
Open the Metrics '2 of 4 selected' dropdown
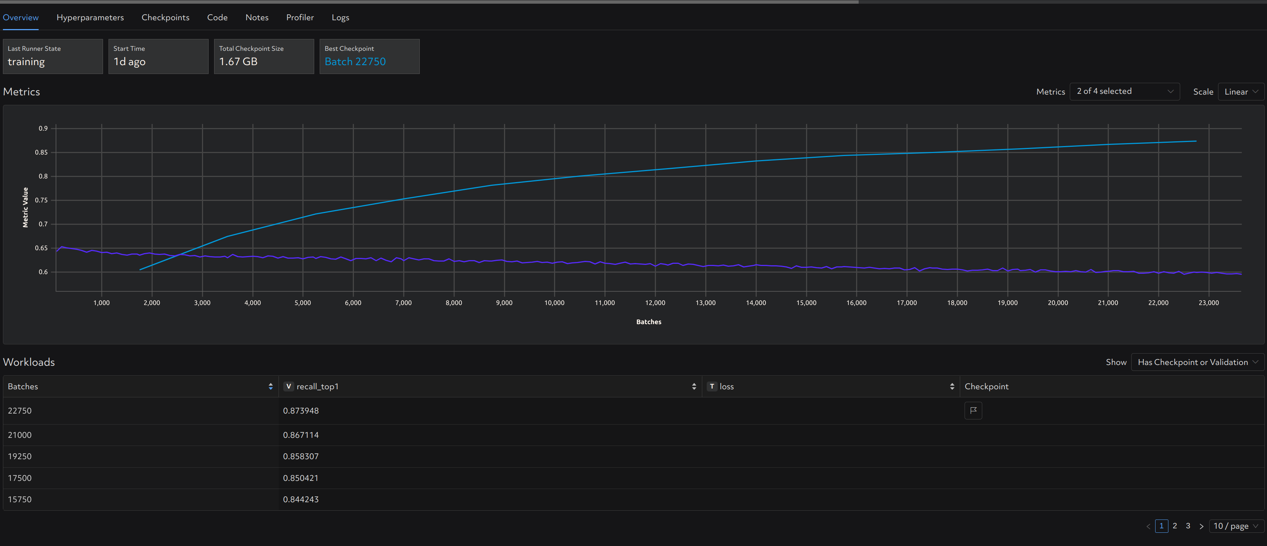pos(1124,92)
